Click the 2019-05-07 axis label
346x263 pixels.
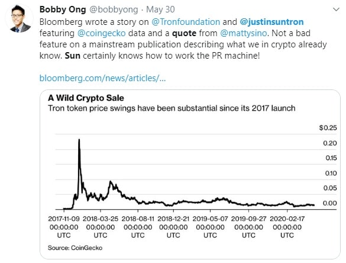210,227
